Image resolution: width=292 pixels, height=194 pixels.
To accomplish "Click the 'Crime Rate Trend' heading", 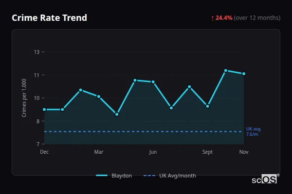I will coord(49,18).
